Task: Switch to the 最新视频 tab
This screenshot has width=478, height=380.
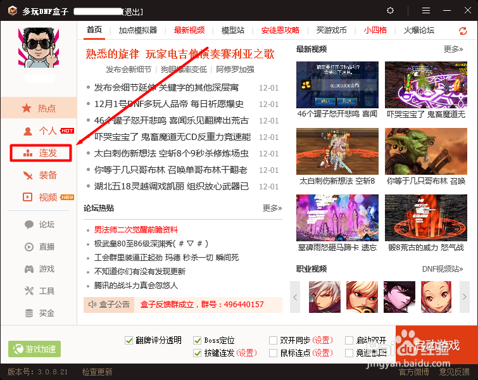Action: coord(189,30)
